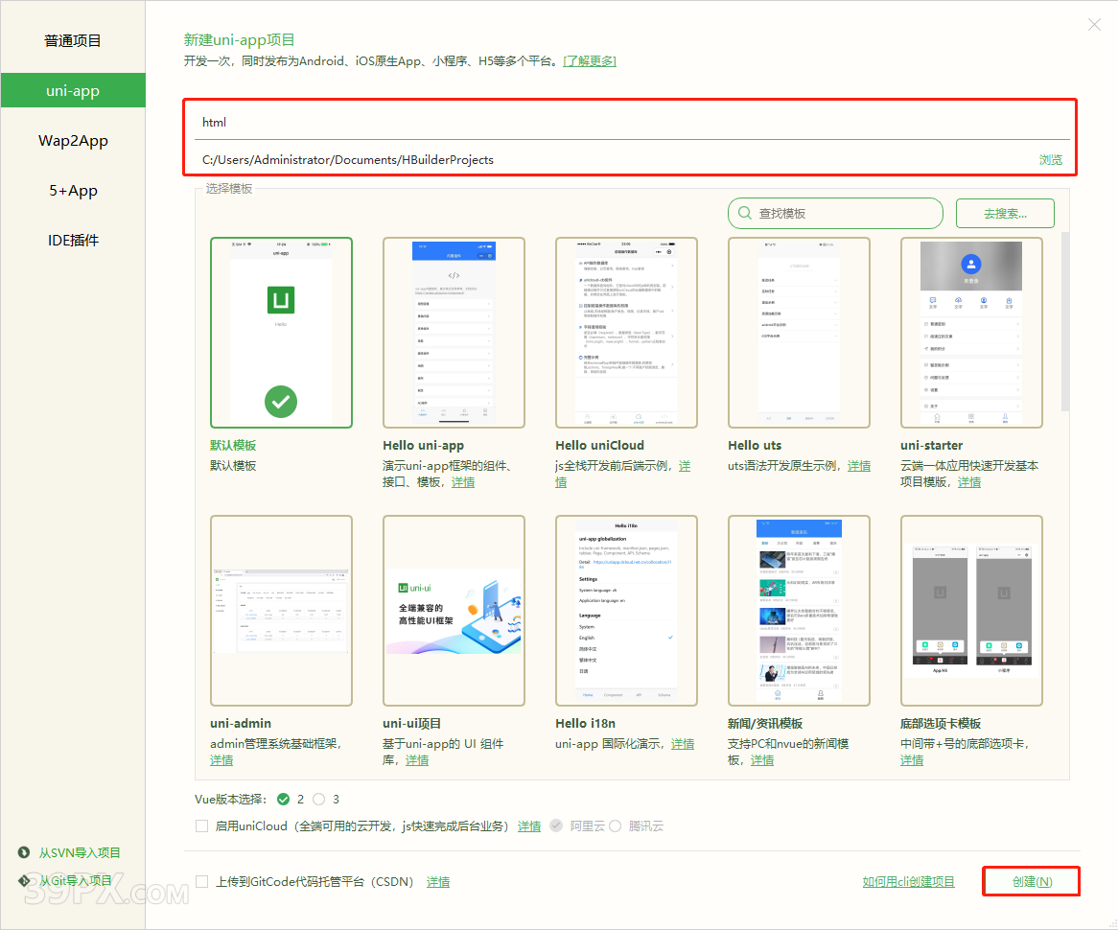1118x930 pixels.
Task: Open 详情 link for Hello uts
Action: 858,466
